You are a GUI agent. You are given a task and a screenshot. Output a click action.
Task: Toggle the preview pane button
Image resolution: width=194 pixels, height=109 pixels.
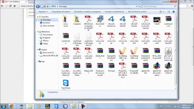[x=169, y=12]
